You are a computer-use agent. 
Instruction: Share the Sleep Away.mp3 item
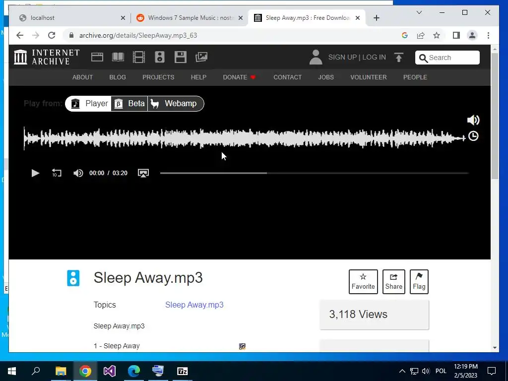pos(393,282)
